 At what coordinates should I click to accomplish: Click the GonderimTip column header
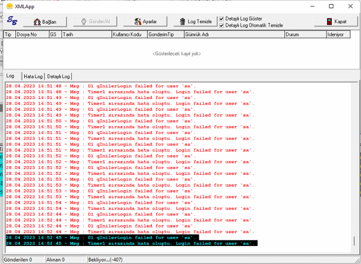(x=166, y=34)
